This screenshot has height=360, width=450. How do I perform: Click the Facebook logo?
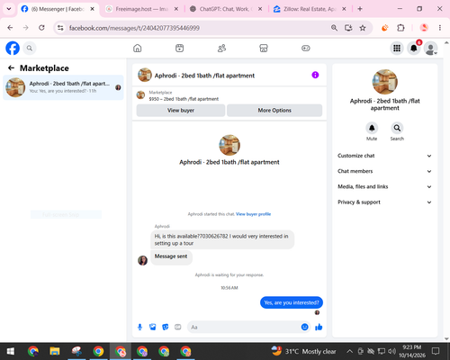coord(13,48)
